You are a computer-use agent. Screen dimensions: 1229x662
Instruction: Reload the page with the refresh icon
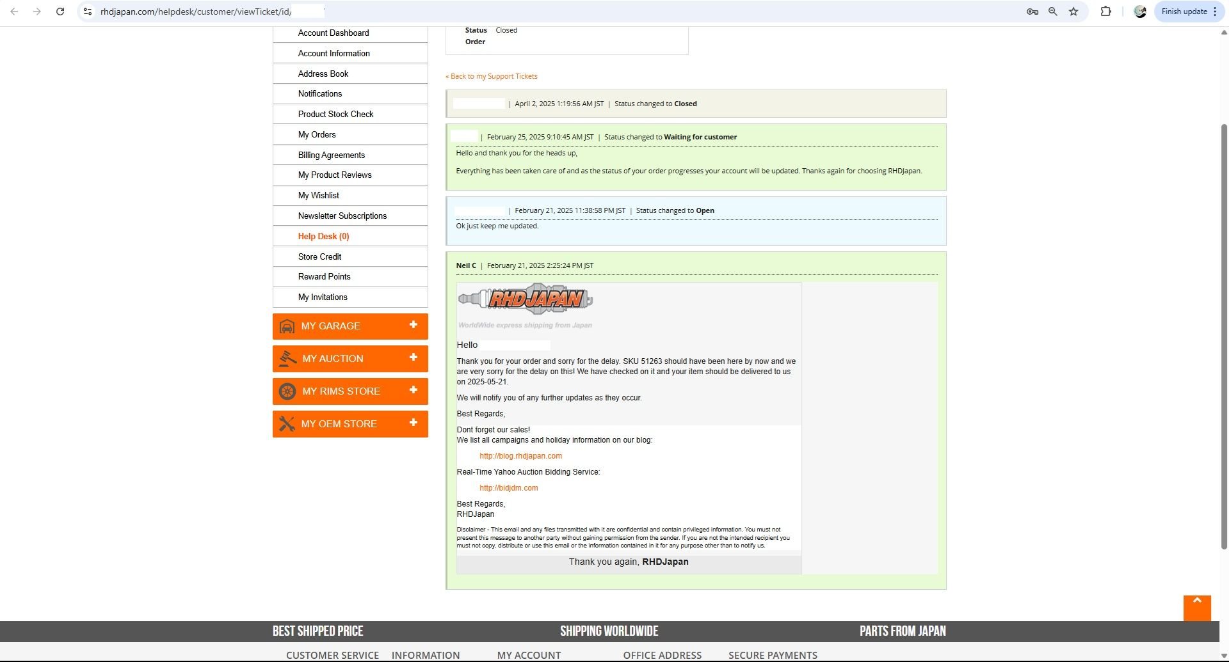coord(60,12)
